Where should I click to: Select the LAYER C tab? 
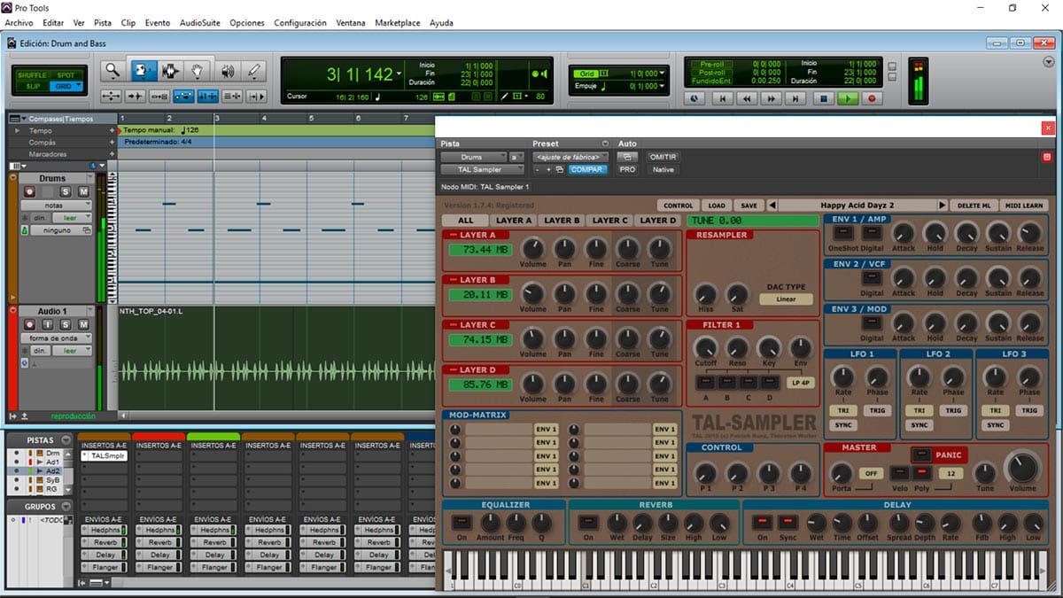610,220
